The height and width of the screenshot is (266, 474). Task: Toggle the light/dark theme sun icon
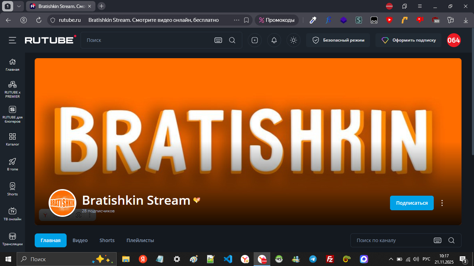tap(294, 41)
